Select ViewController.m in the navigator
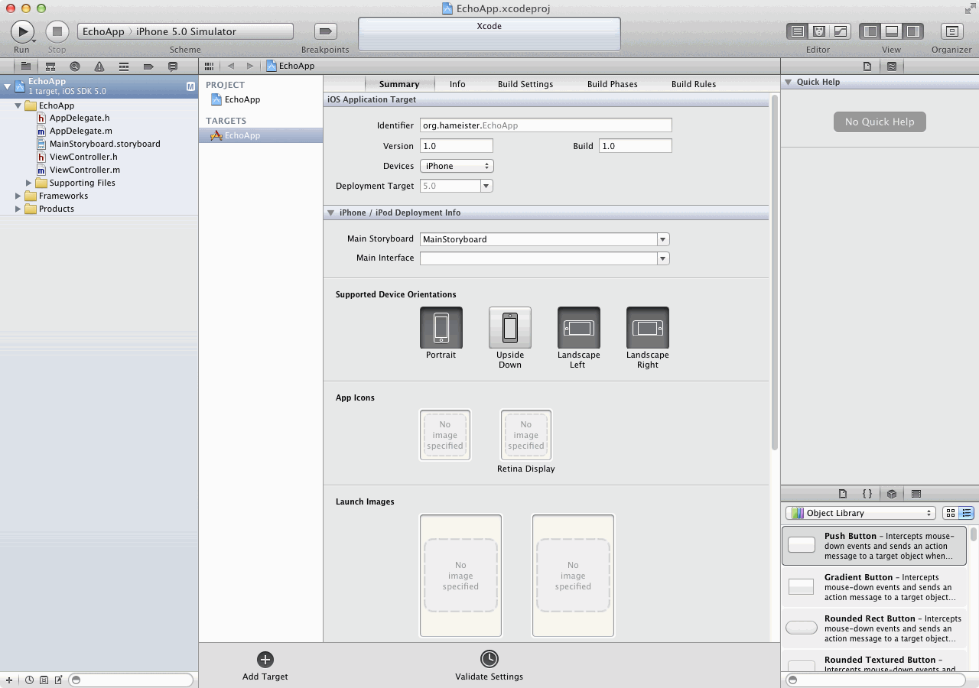Screen dimensions: 979x688 coord(84,170)
